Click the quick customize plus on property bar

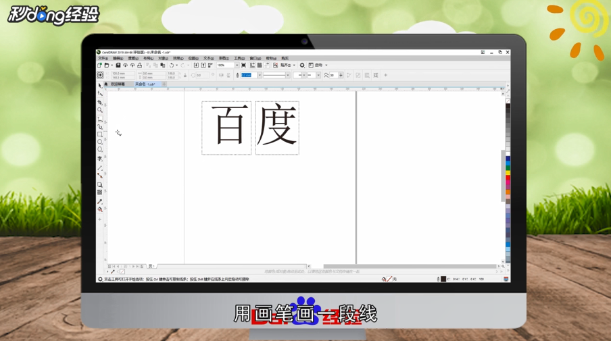click(385, 75)
